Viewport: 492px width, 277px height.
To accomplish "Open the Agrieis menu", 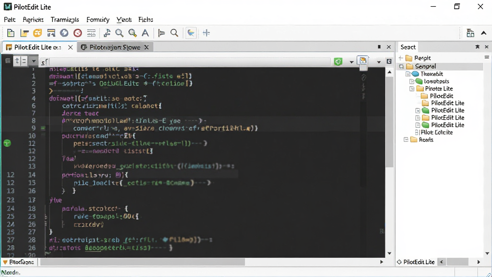I will (x=33, y=19).
